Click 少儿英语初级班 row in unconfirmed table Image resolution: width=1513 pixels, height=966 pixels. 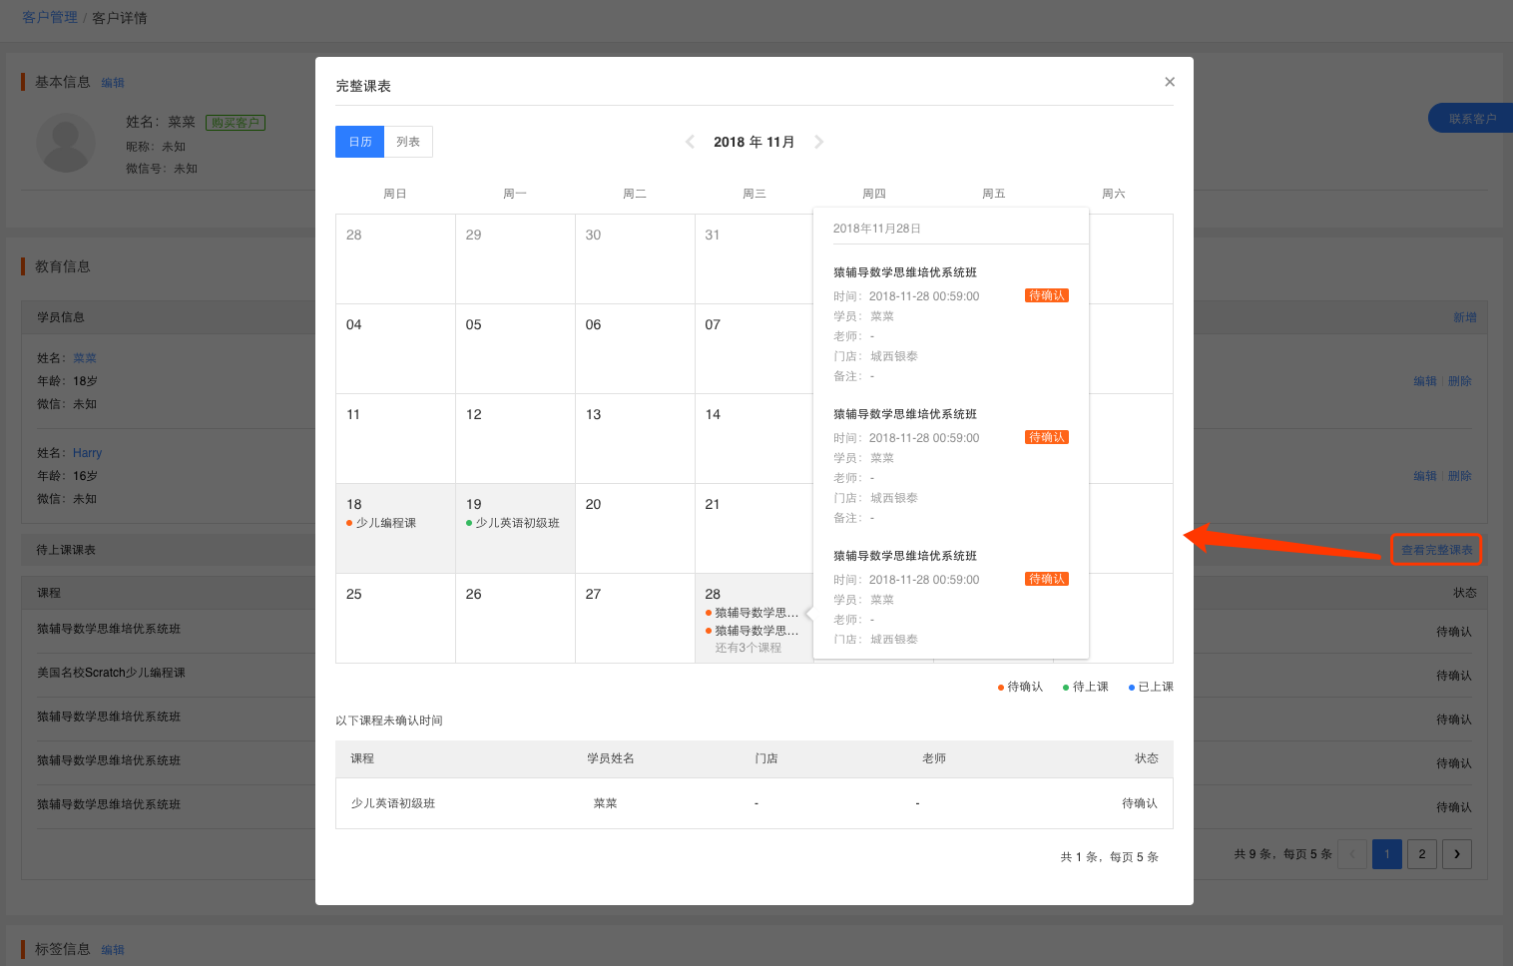pyautogui.click(x=755, y=803)
